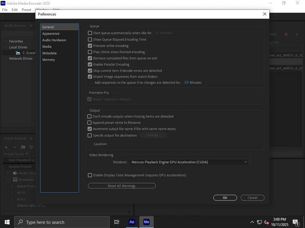
Task: Click the taskbar search magnifier icon
Action: pyautogui.click(x=21, y=222)
